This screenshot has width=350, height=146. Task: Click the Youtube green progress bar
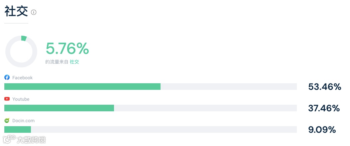[59, 108]
